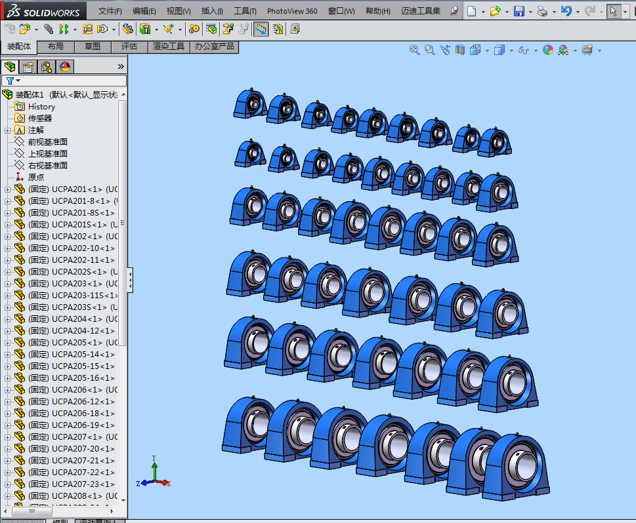636x523 pixels.
Task: Open the 插入(I) menu
Action: [212, 11]
